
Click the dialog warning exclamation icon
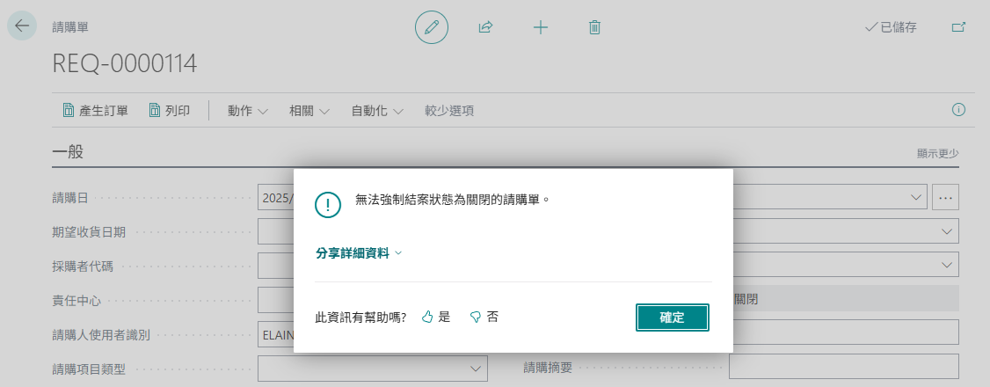click(x=328, y=204)
